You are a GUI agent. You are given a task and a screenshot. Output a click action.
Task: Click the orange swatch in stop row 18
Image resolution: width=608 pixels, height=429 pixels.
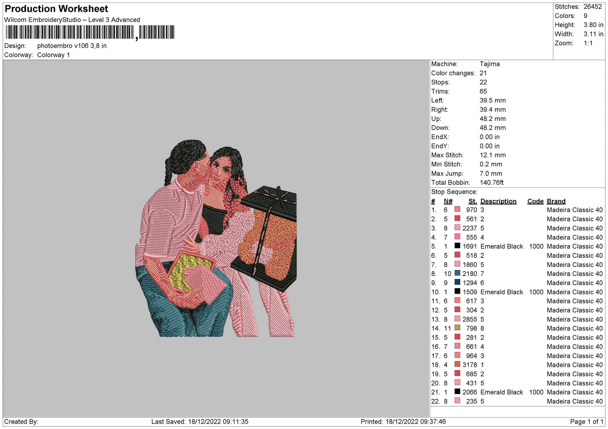pos(457,364)
